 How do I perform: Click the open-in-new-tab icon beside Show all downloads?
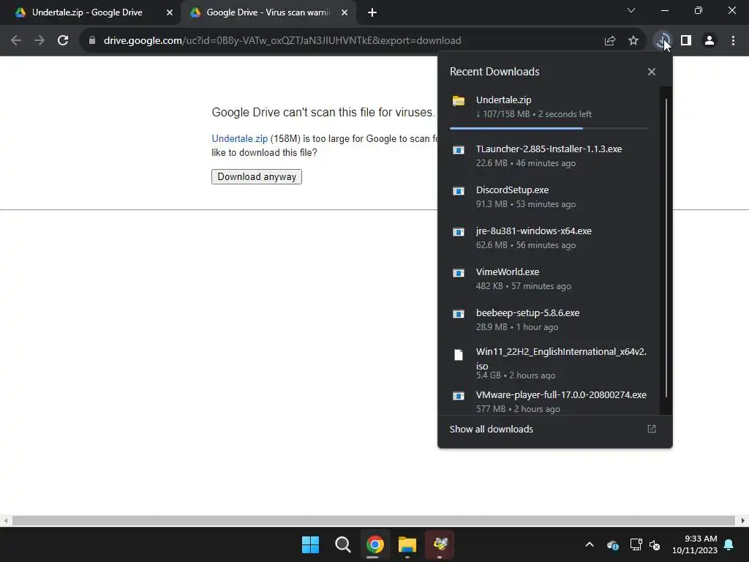(652, 429)
